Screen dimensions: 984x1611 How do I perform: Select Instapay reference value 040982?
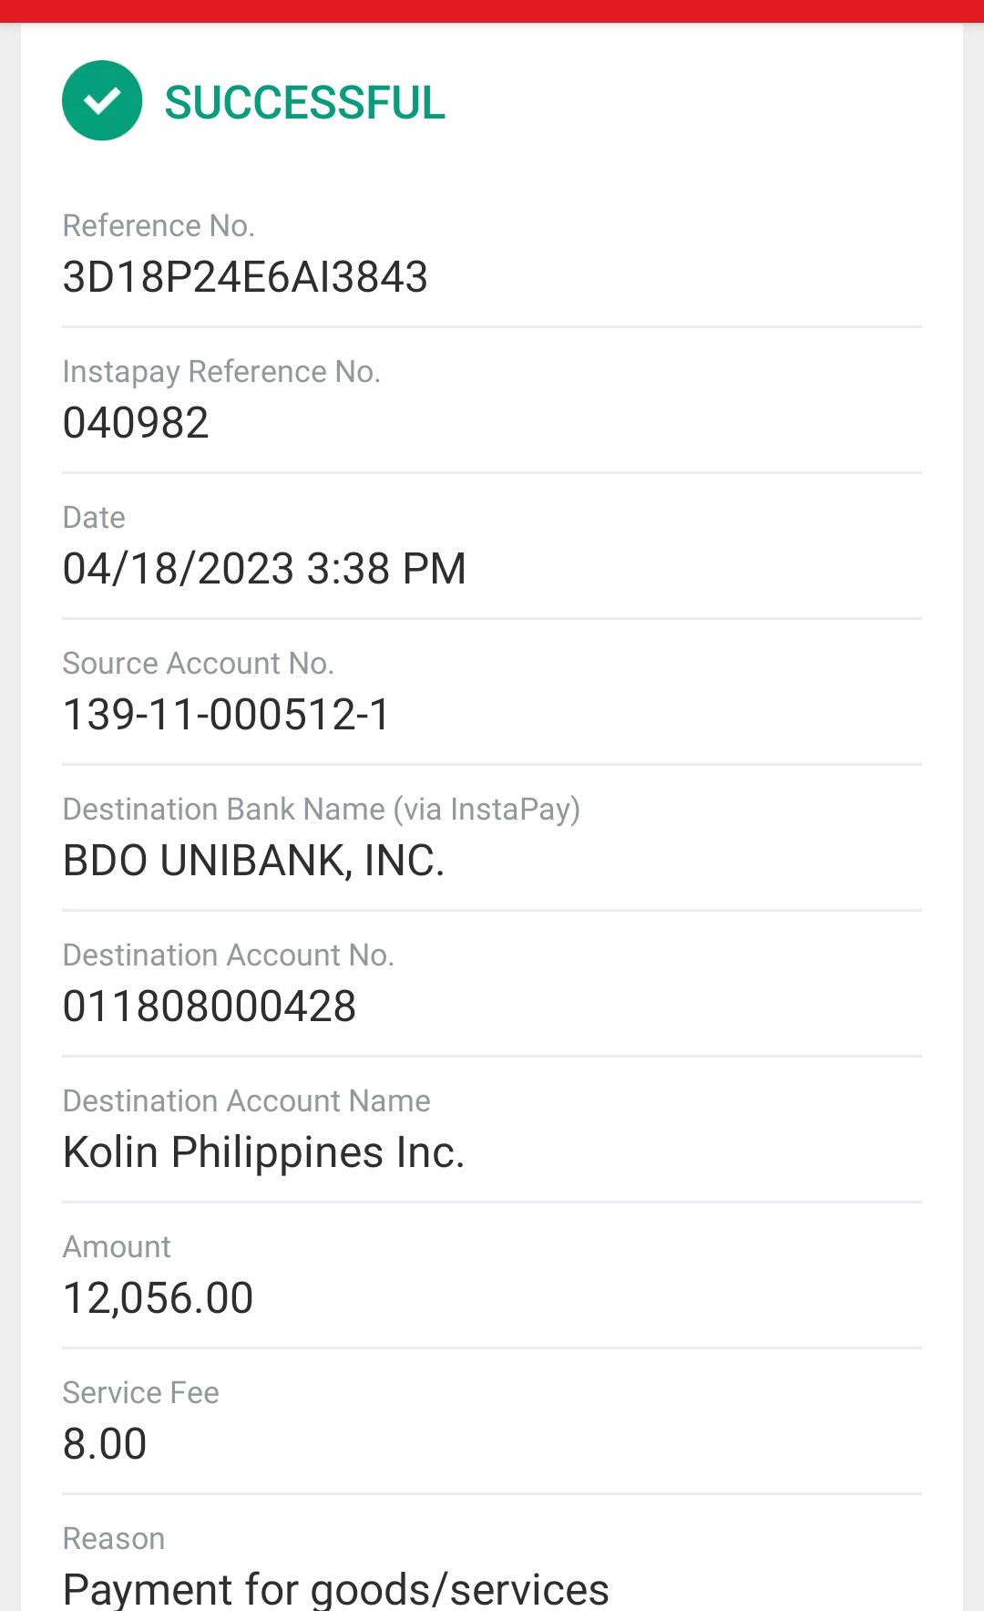[x=136, y=423]
